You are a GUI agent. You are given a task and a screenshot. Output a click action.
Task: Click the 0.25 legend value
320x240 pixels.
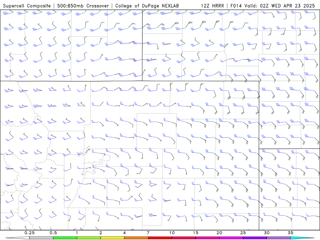click(x=29, y=233)
